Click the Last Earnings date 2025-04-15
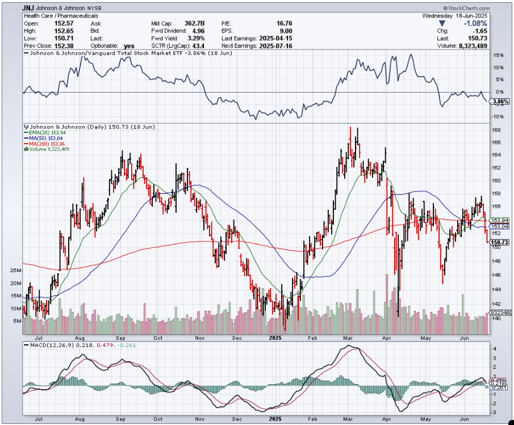This screenshot has height=425, width=514. (x=275, y=39)
